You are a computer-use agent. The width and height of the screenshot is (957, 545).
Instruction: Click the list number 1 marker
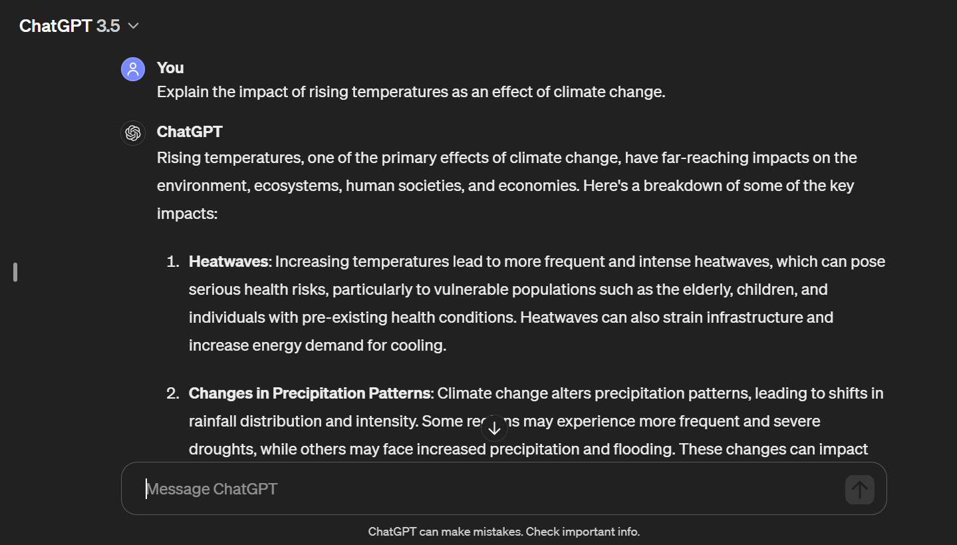click(x=173, y=262)
